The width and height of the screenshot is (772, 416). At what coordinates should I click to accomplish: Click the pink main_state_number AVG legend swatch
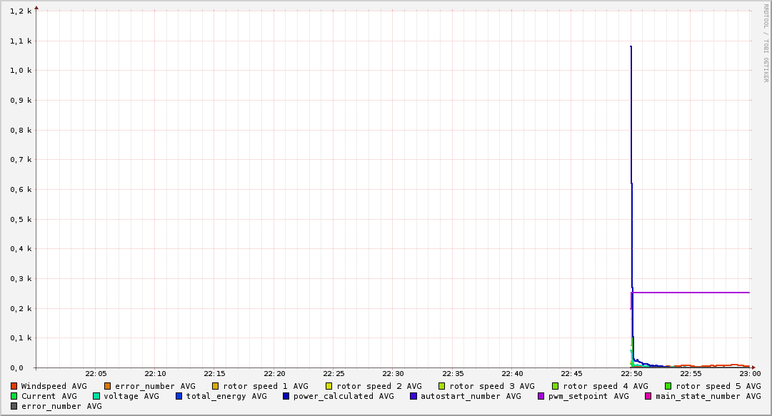[x=648, y=396]
